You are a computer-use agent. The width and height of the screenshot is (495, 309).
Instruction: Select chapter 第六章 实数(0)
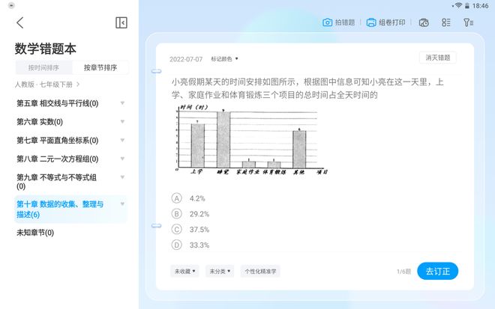40,122
